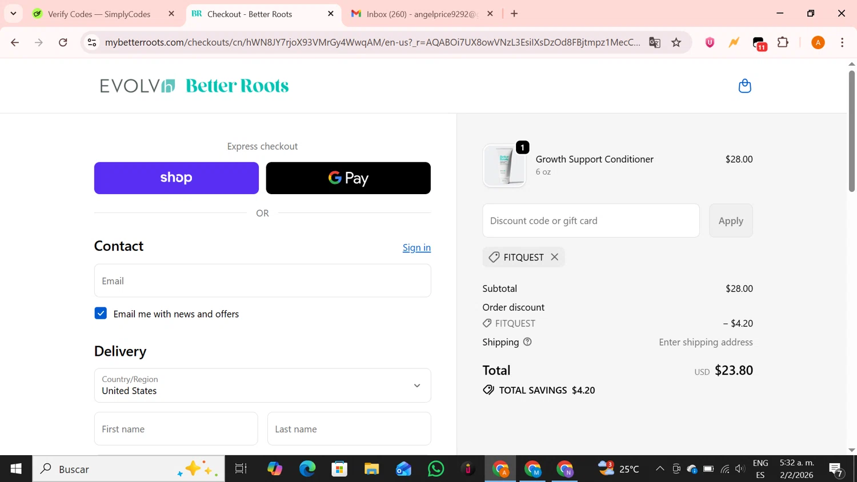The width and height of the screenshot is (857, 482).
Task: Click the orange lightning extension icon
Action: pos(734,42)
